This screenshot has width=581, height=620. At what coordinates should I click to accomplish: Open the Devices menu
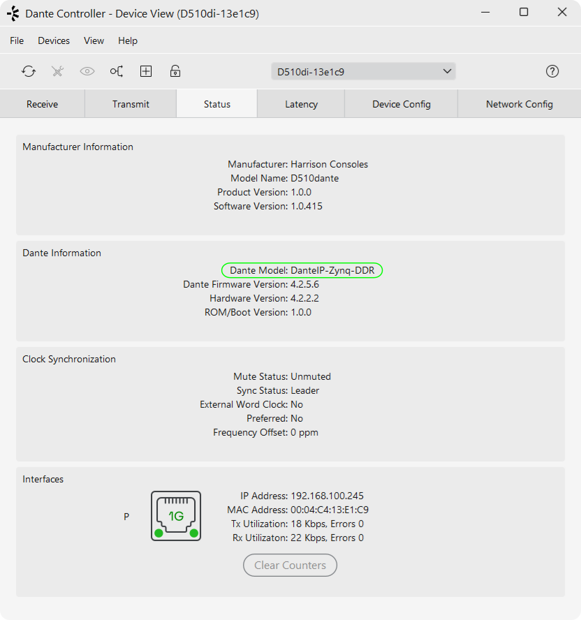[54, 40]
